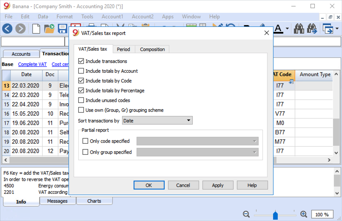The width and height of the screenshot is (342, 221).
Task: Click Find next binoculars with arrow
Action: 312,28
